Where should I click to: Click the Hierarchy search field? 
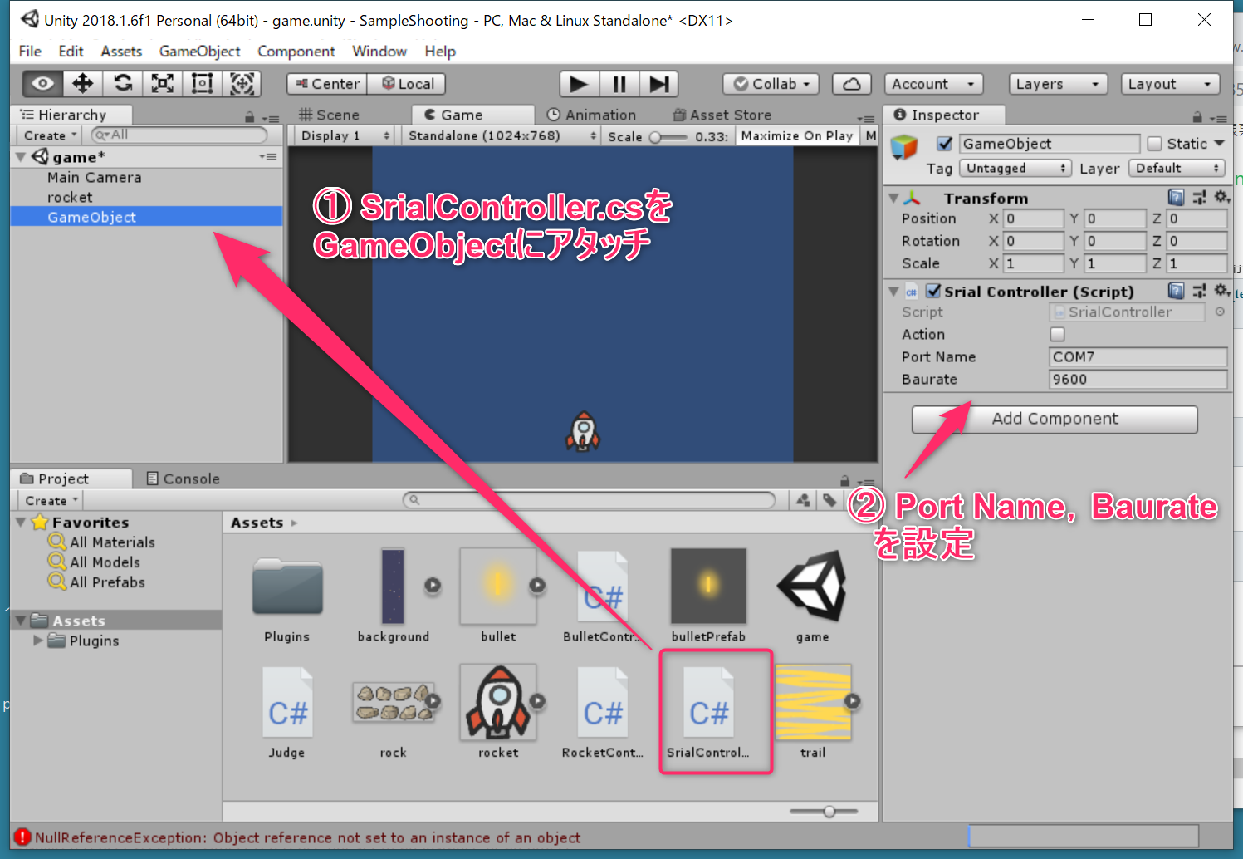point(179,135)
